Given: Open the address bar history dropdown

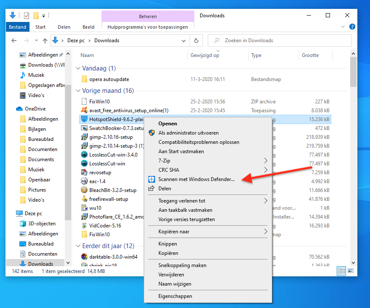Looking at the screenshot, I should pyautogui.click(x=184, y=41).
